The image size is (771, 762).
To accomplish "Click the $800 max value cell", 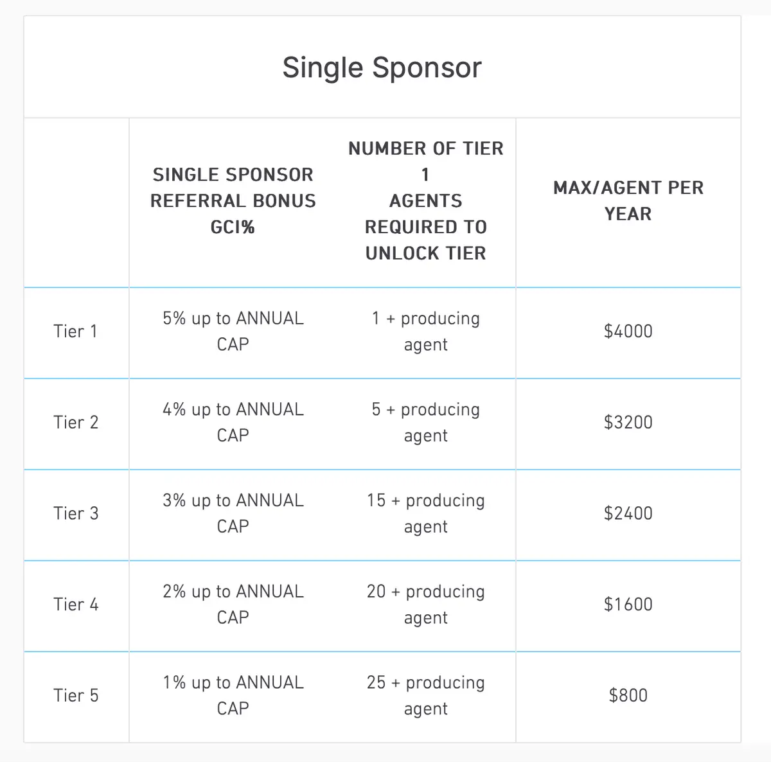I will [x=628, y=696].
